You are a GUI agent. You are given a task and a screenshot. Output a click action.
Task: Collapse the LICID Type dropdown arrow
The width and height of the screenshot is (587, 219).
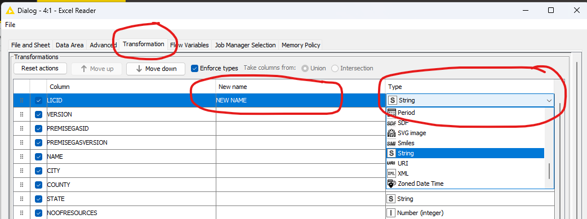pyautogui.click(x=549, y=100)
